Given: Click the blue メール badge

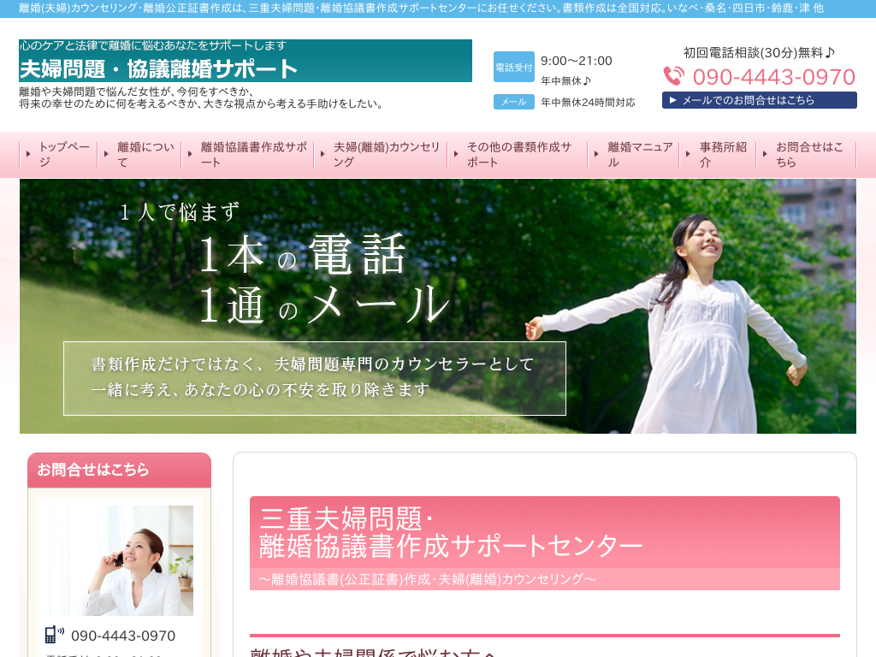Looking at the screenshot, I should point(514,102).
